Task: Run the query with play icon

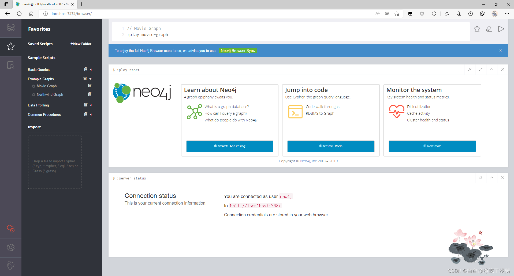Action: 501,29
